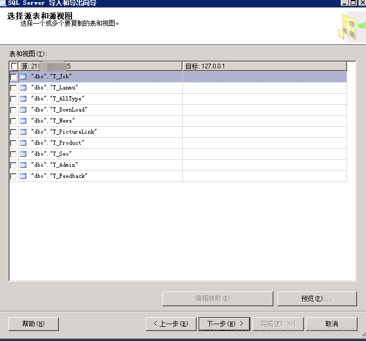366x341 pixels.
Task: Click the table icon beside T_Seo
Action: tap(23, 154)
